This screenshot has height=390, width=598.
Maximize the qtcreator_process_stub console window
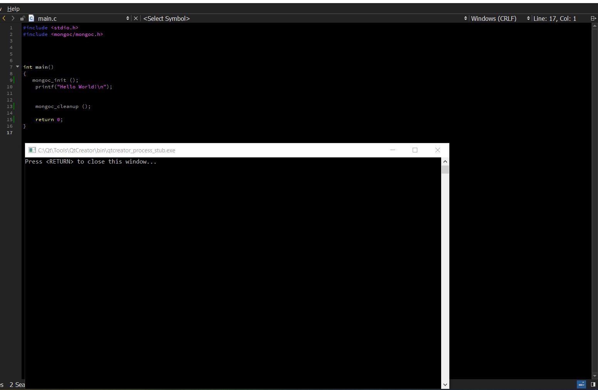(415, 150)
